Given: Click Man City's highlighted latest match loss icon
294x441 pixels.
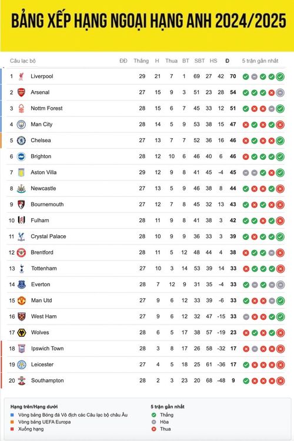Looking at the screenshot, I should point(280,125).
